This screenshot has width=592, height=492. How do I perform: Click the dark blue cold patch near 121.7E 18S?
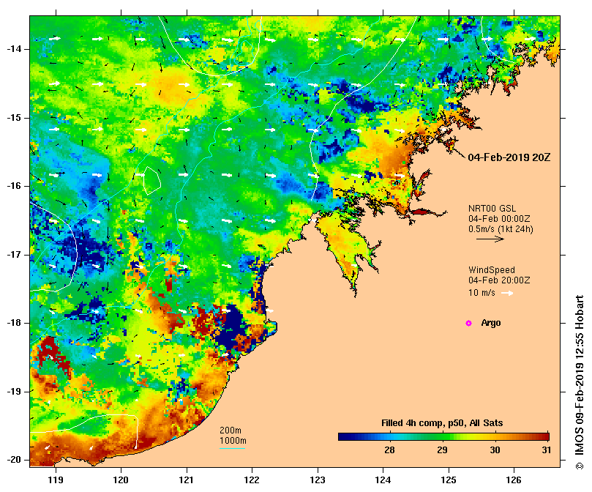231,327
